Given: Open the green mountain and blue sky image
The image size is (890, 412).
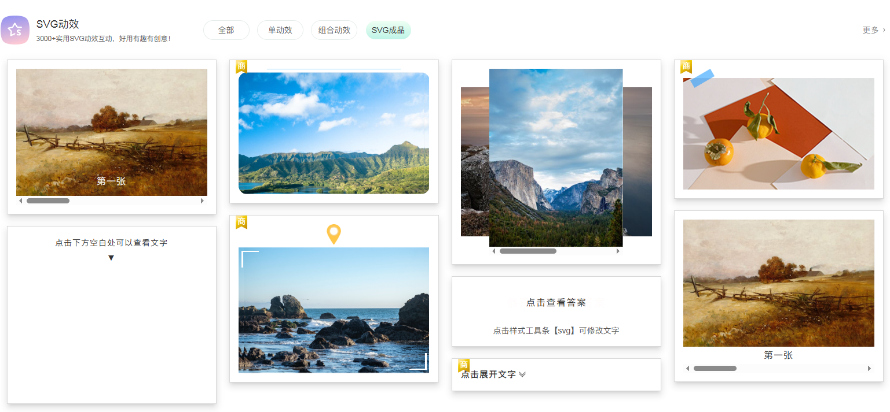Looking at the screenshot, I should click(x=334, y=133).
